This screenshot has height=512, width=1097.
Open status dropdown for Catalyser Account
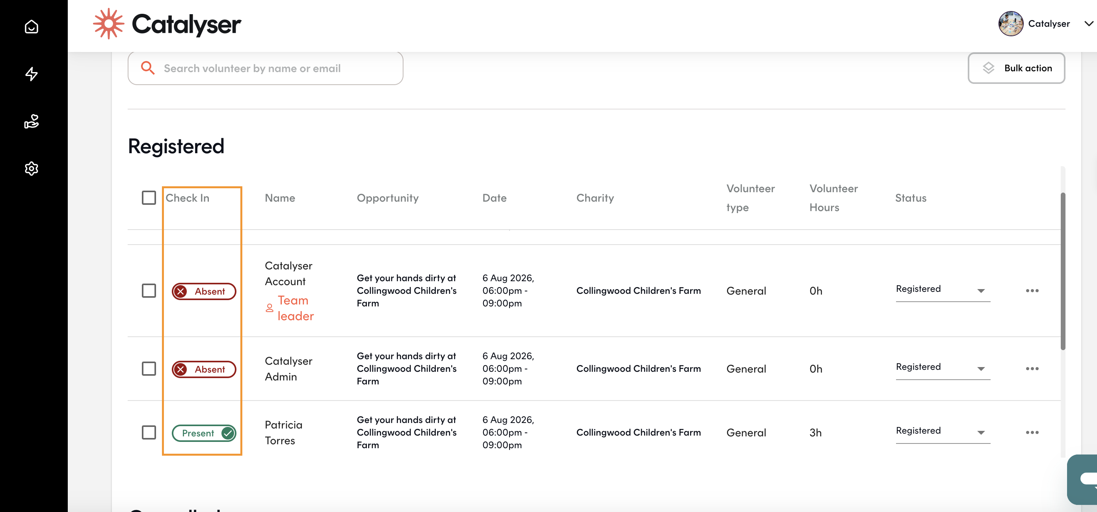tap(943, 290)
